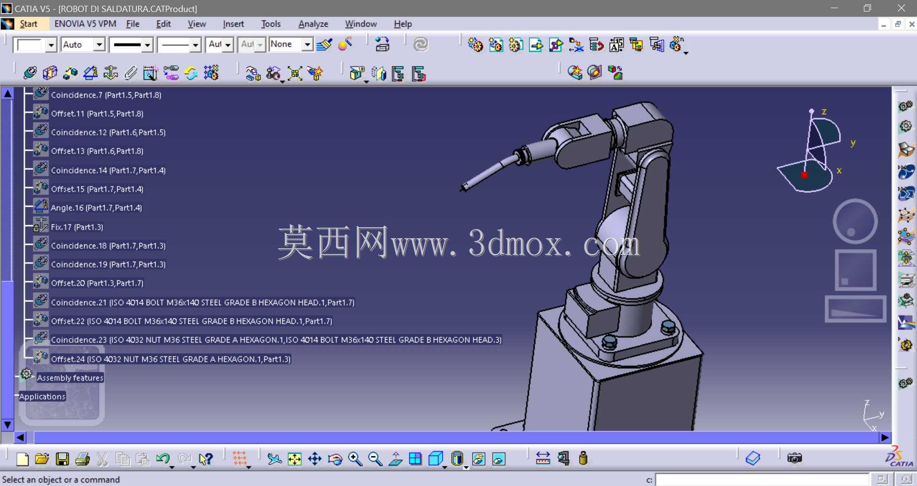Click the Contact Constraint tool icon

pos(50,73)
